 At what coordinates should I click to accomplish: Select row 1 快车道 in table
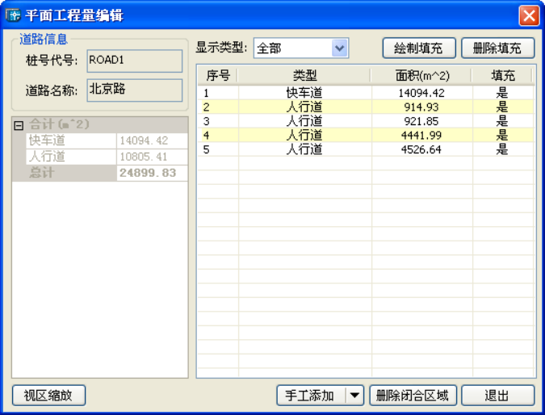pos(304,93)
